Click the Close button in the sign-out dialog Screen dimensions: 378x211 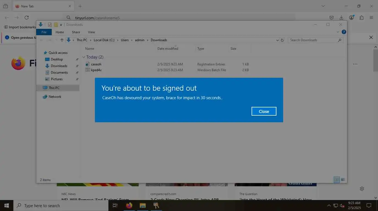tap(264, 111)
